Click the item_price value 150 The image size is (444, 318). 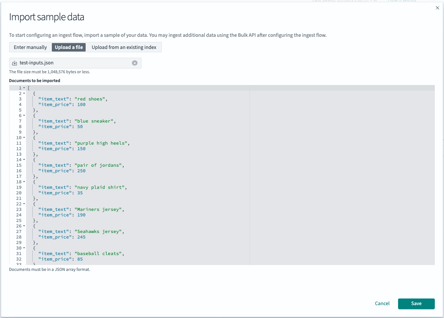pos(81,149)
